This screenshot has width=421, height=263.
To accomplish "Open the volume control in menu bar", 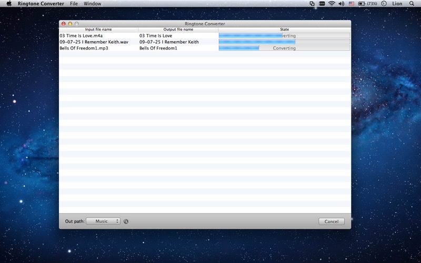I will 342,4.
